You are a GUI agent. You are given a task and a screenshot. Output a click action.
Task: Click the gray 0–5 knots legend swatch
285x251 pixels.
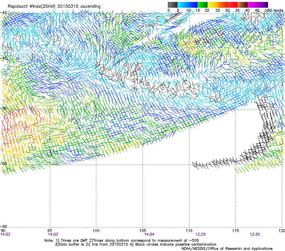(173, 5)
